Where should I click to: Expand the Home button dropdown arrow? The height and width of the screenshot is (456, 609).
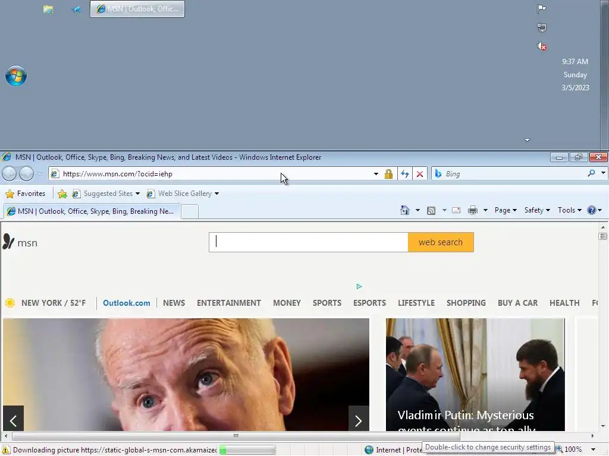coord(417,210)
